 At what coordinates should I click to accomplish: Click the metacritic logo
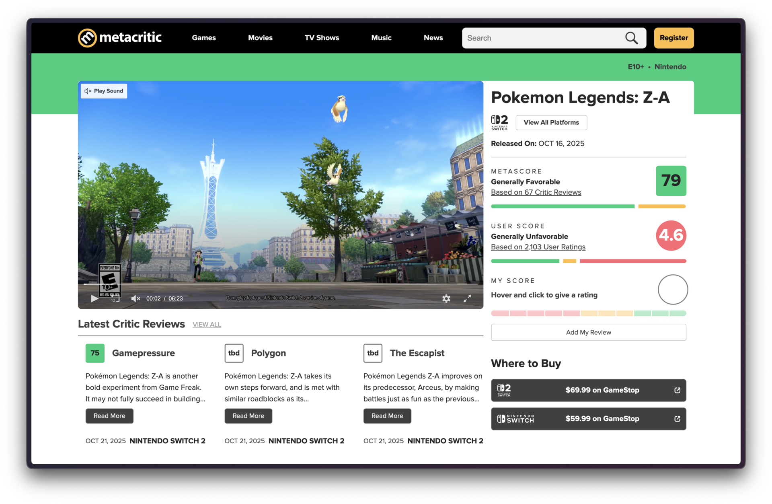coord(119,37)
